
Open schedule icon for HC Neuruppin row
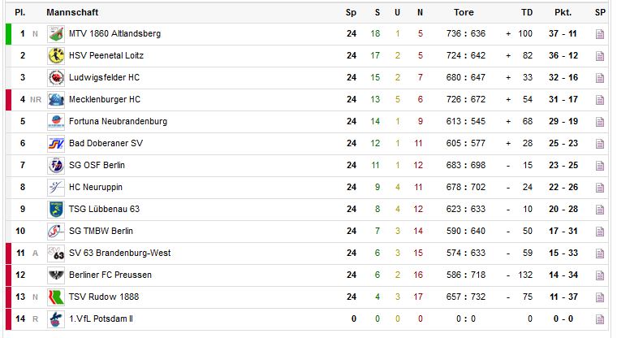point(600,188)
